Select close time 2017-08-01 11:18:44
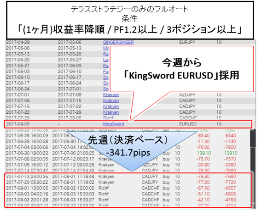 coord(73,176)
